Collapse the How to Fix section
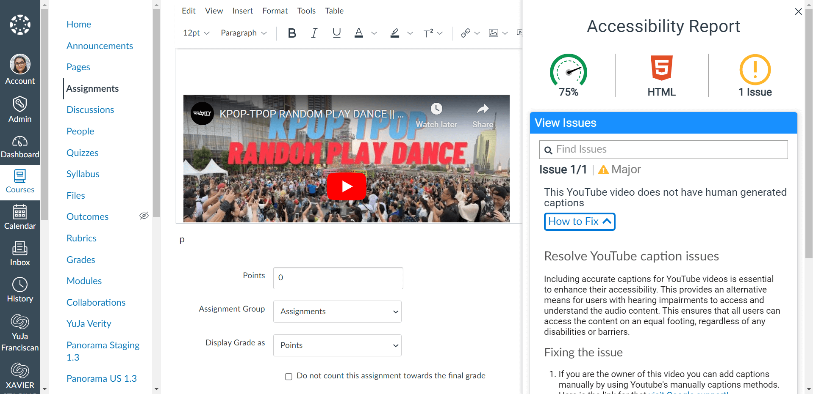The height and width of the screenshot is (394, 813). click(x=580, y=222)
